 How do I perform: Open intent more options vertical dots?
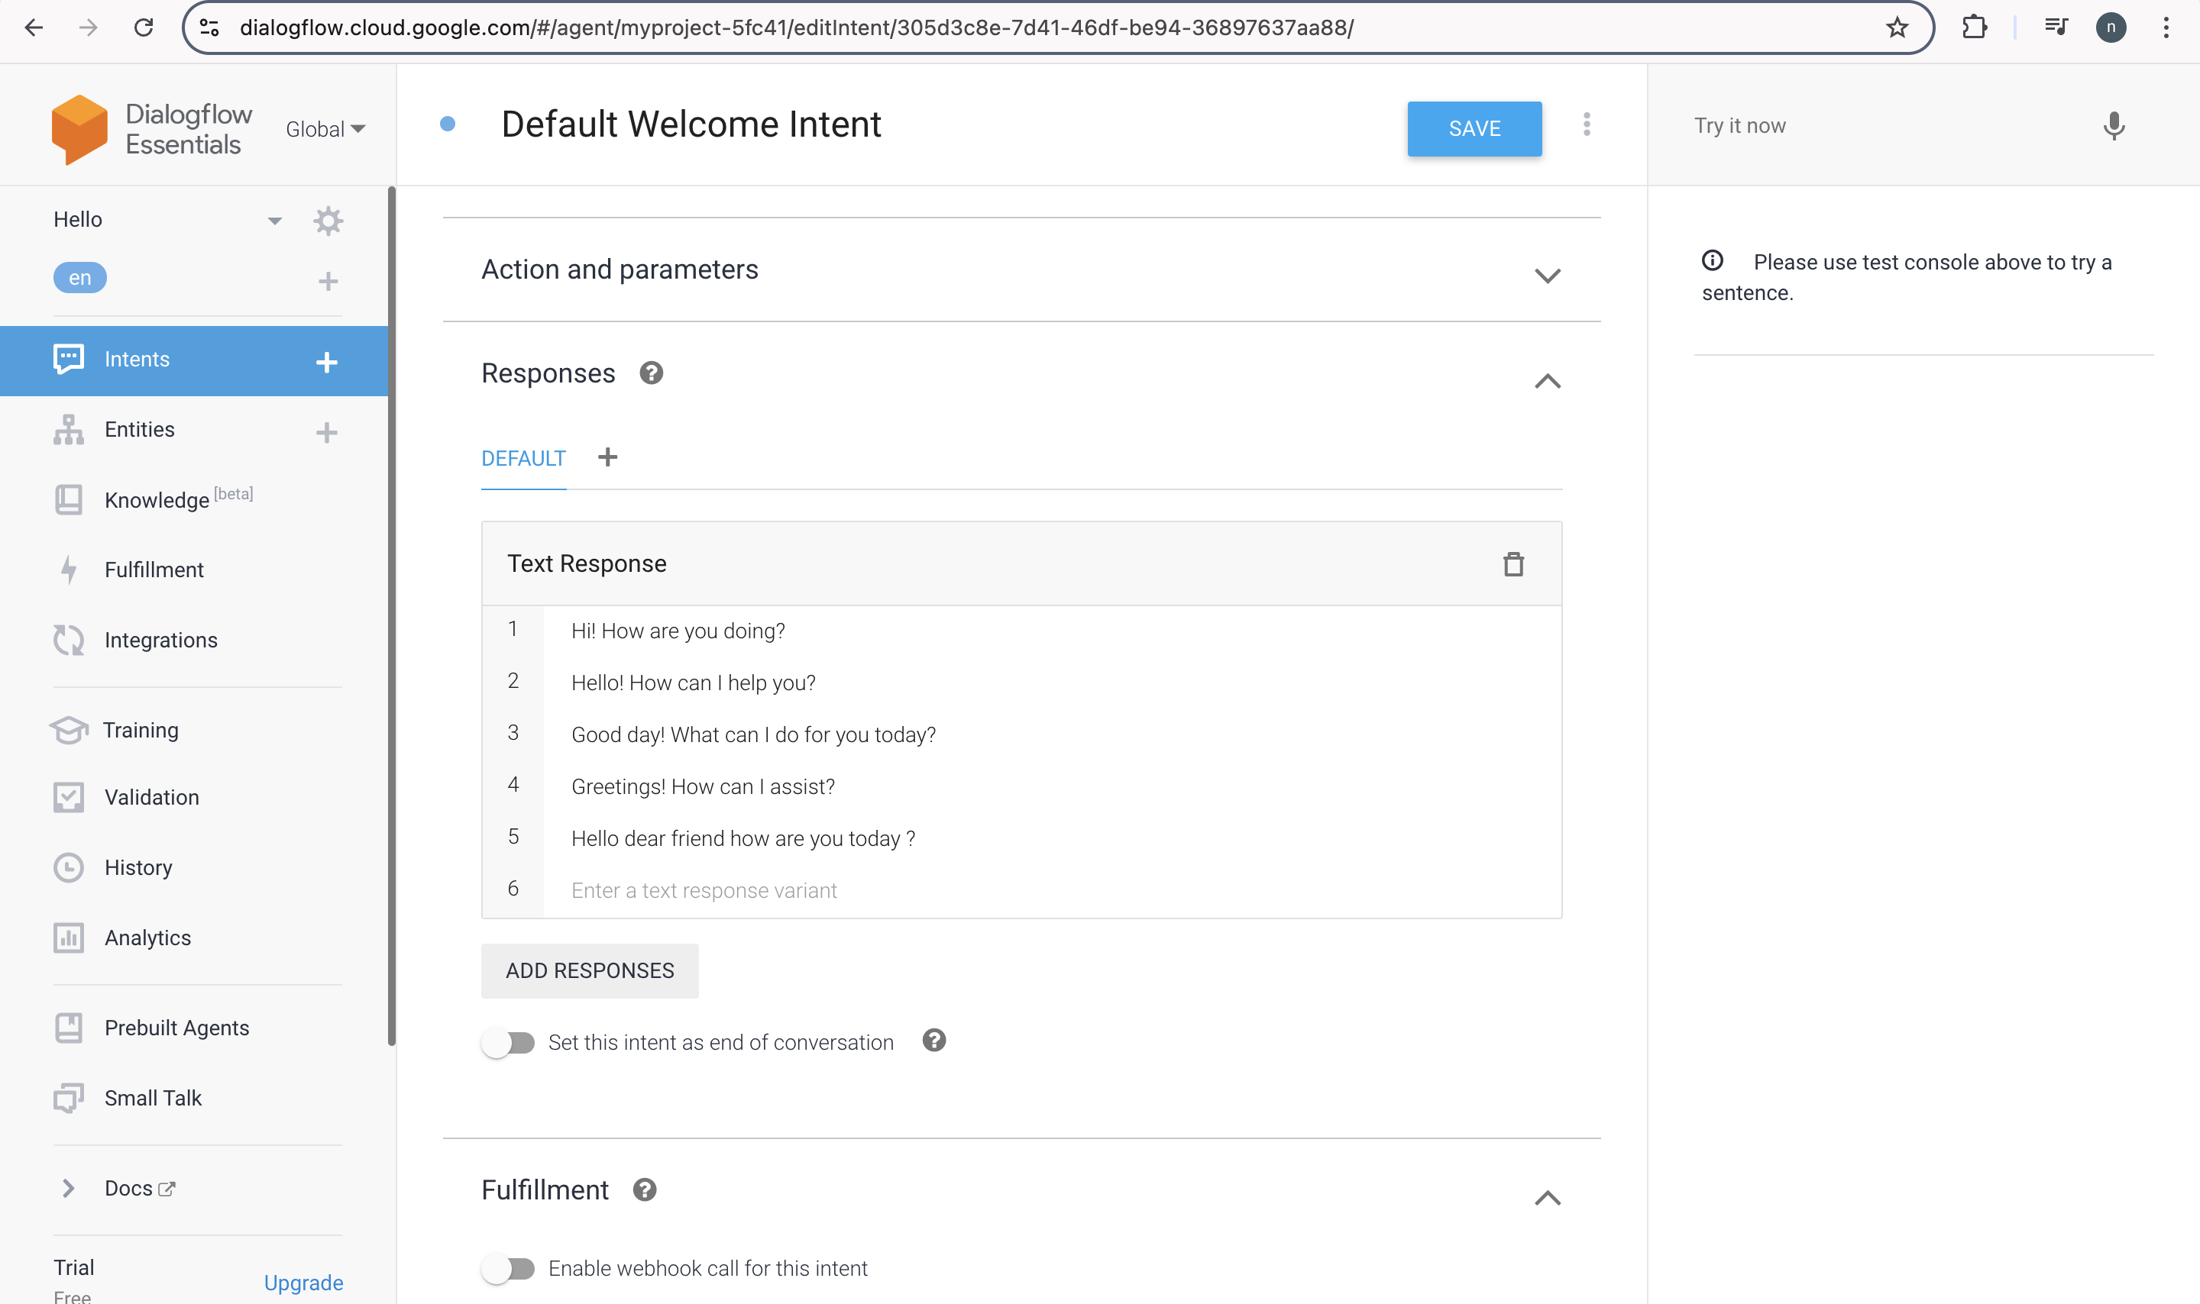coord(1587,124)
